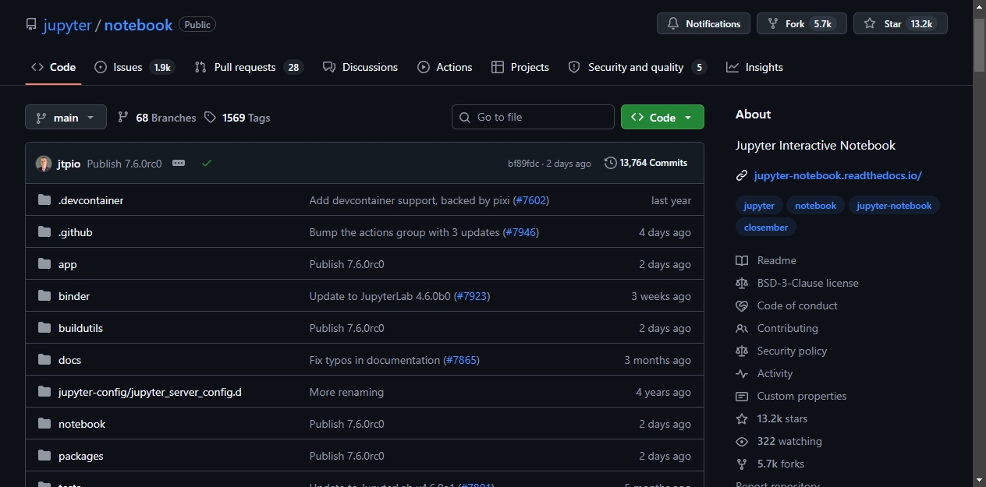The height and width of the screenshot is (487, 986).
Task: Click the Notifications bell button
Action: tap(704, 23)
